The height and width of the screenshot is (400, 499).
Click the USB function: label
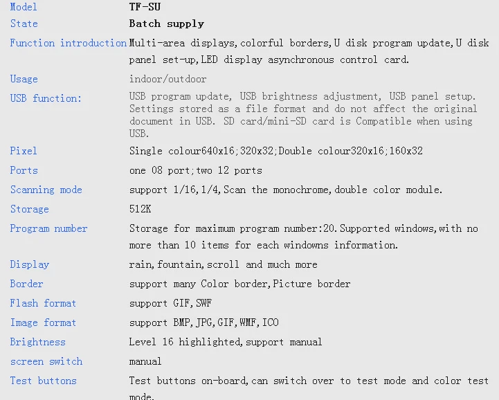(46, 98)
